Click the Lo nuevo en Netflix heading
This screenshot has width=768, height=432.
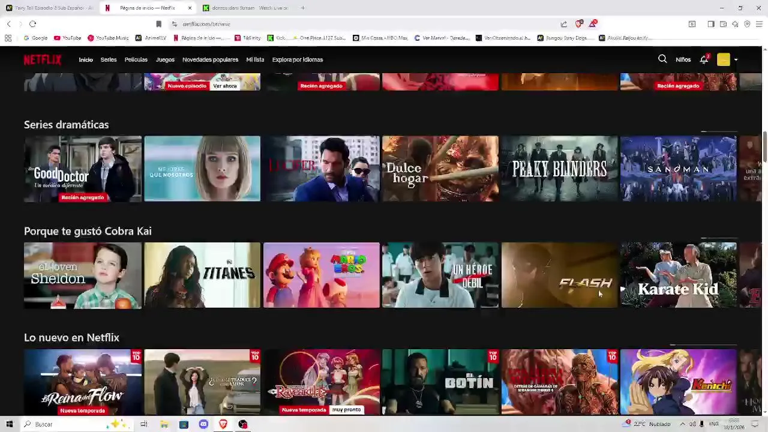(x=71, y=338)
